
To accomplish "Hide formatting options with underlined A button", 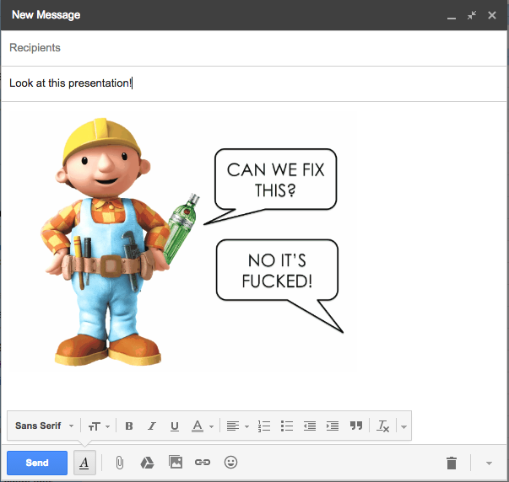I will click(x=84, y=463).
